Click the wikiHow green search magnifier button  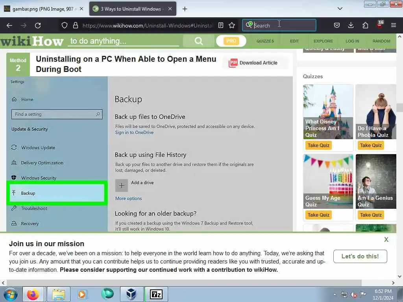tap(199, 41)
